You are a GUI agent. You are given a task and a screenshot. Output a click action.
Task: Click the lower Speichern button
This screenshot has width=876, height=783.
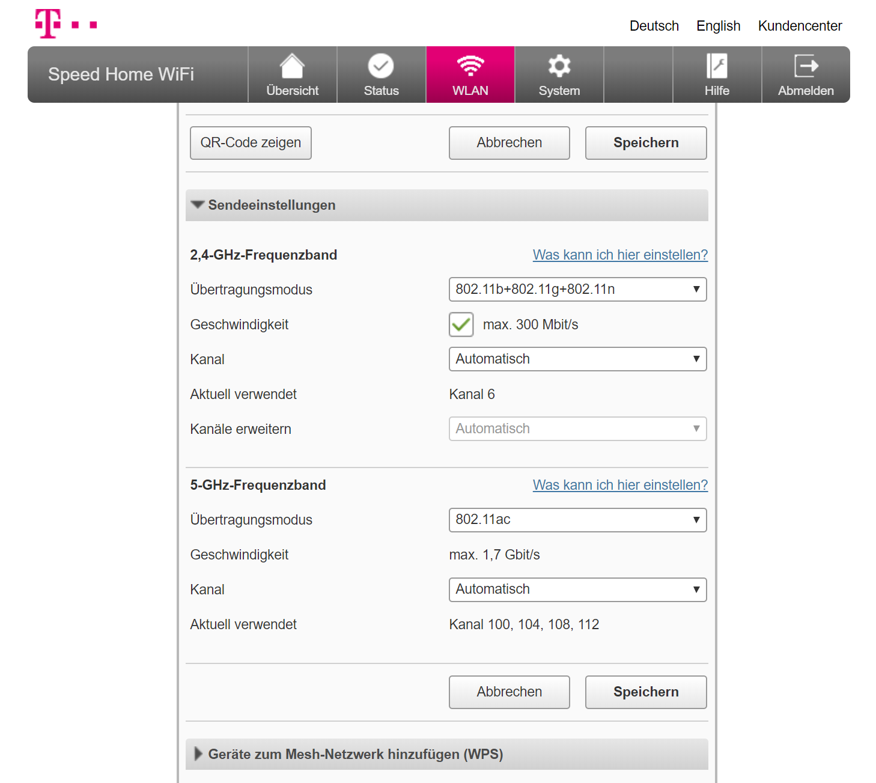[x=646, y=692]
